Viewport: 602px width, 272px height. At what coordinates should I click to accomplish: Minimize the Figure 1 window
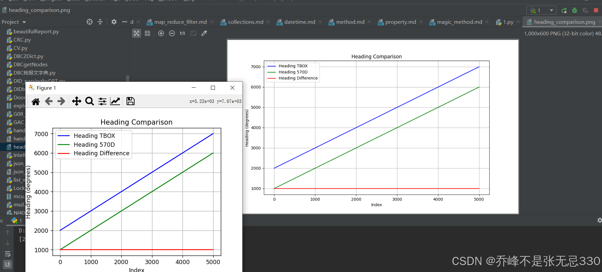(194, 88)
